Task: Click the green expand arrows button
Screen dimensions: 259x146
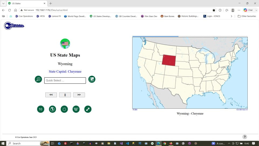Action: 88,109
